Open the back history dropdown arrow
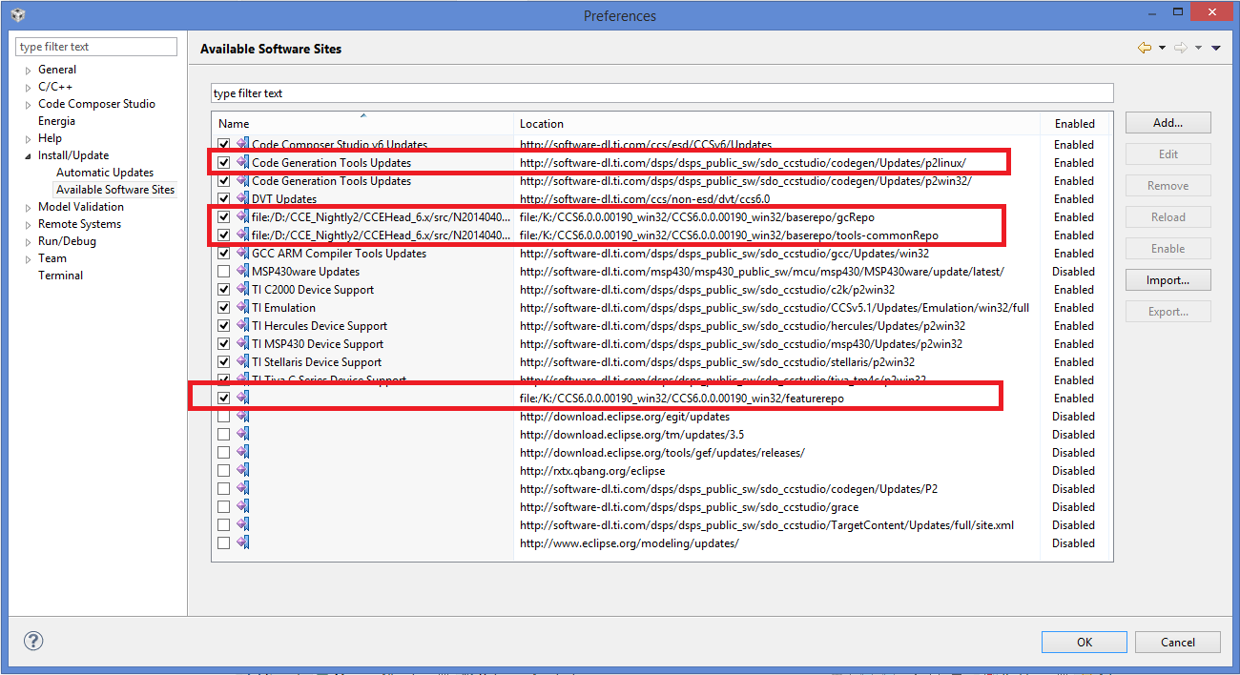Viewport: 1240px width, 675px height. [x=1162, y=49]
